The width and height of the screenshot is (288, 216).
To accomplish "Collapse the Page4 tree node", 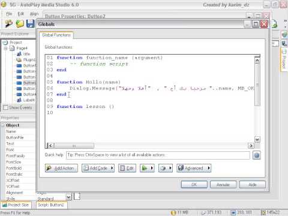I will click(6, 48).
